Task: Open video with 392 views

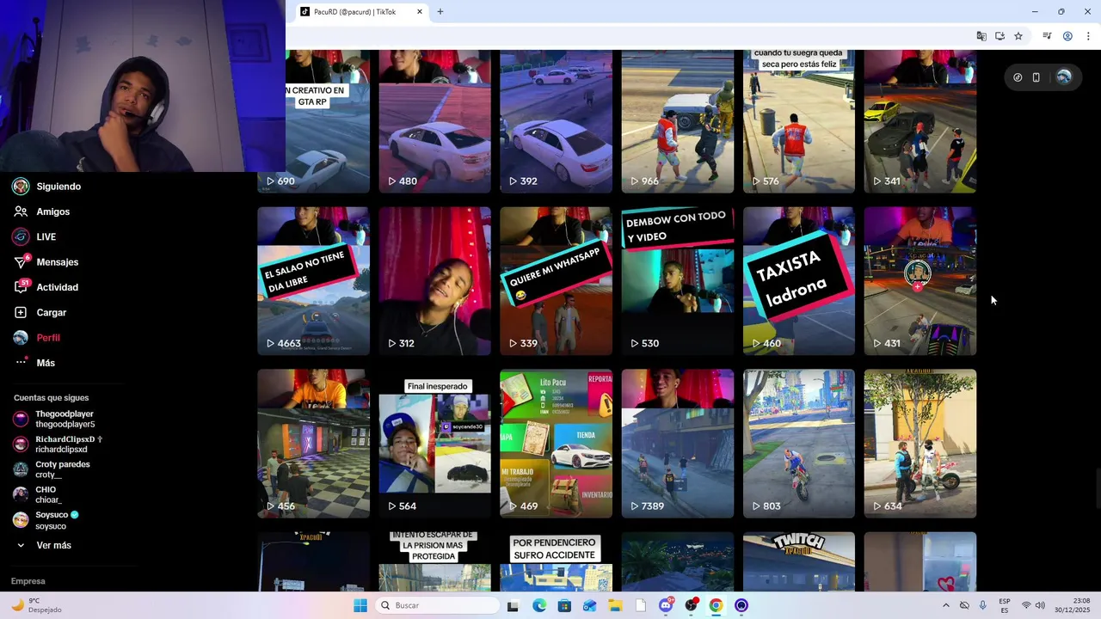Action: 557,121
